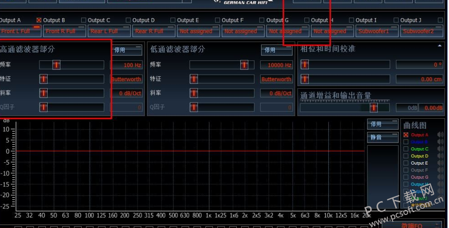Open the Not assigned selector under Output F
This screenshot has width=449, height=228.
243,31
